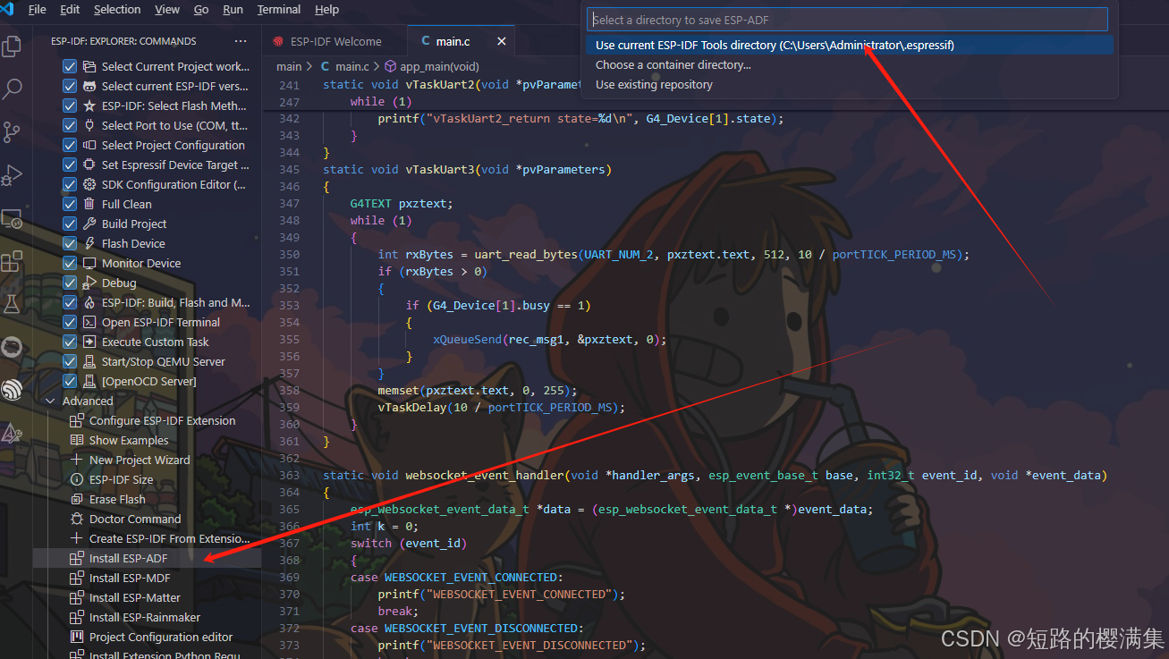Click the directory input field for ESP-ADF
This screenshot has width=1169, height=659.
(x=848, y=19)
